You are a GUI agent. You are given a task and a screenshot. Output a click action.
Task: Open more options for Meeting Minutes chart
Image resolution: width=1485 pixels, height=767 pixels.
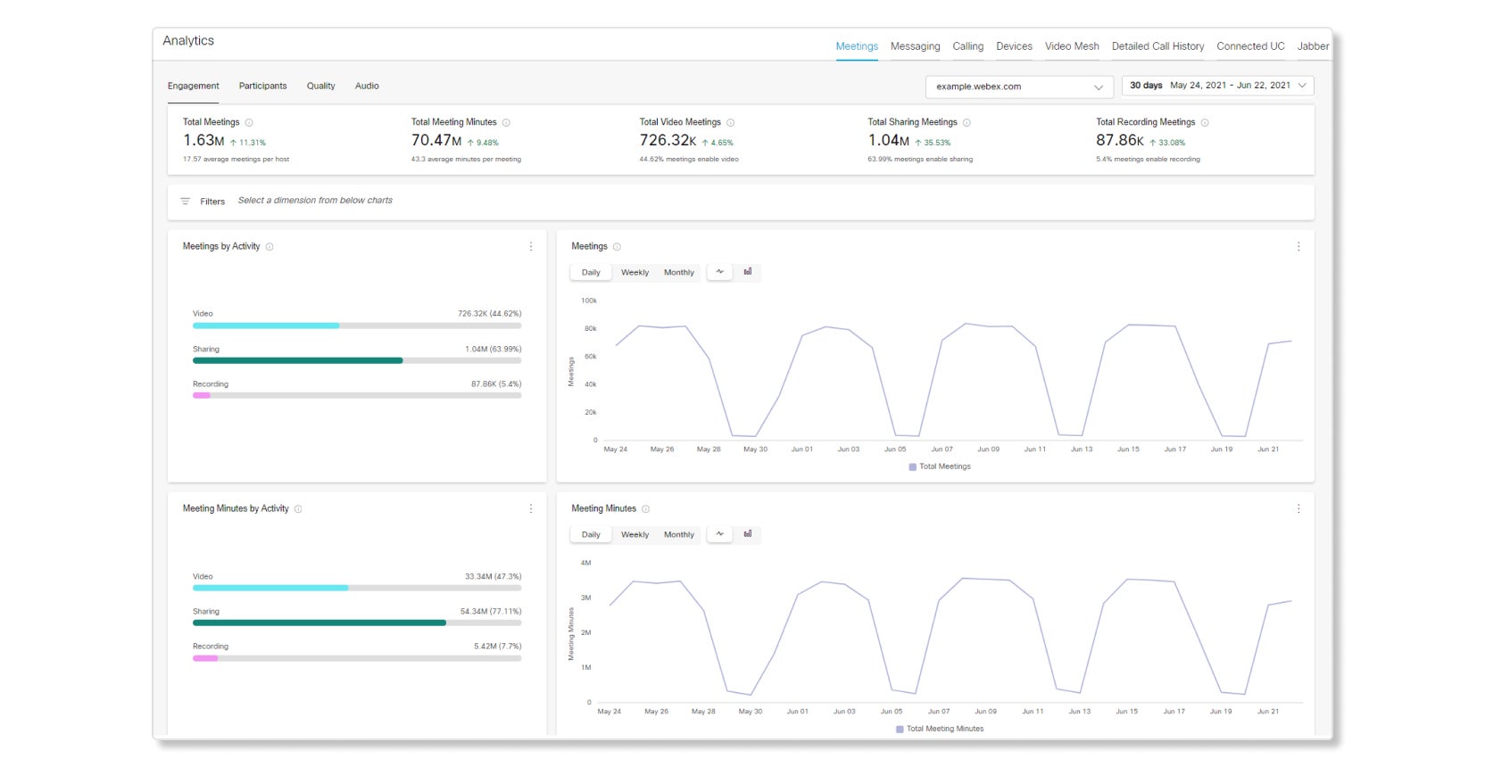(x=1298, y=509)
